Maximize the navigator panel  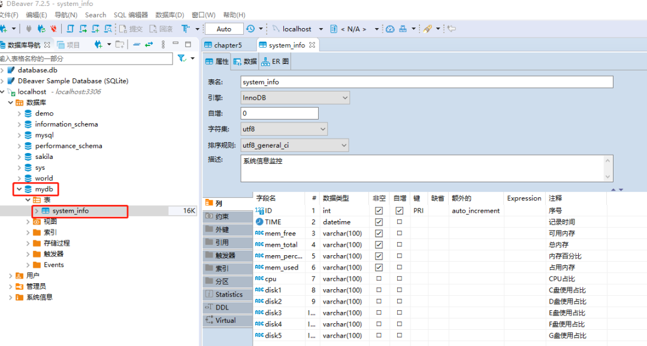[x=188, y=44]
